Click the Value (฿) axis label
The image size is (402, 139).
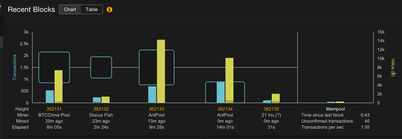tap(393, 68)
